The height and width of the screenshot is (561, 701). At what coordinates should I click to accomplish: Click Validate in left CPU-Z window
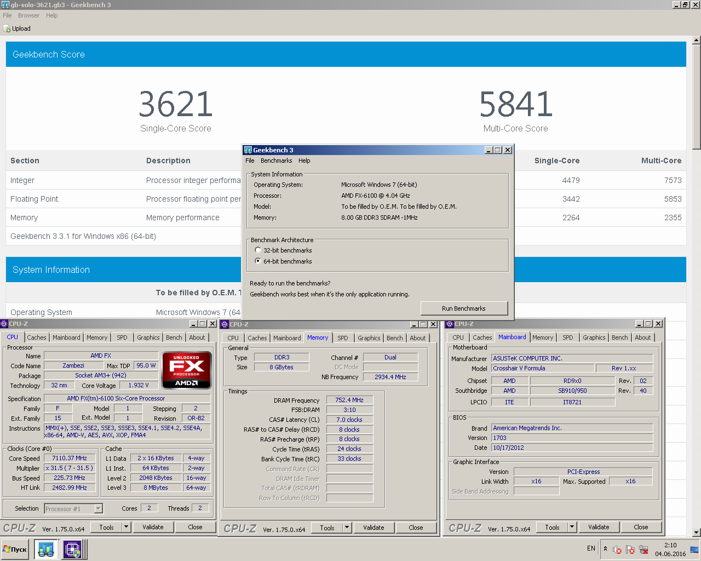153,527
